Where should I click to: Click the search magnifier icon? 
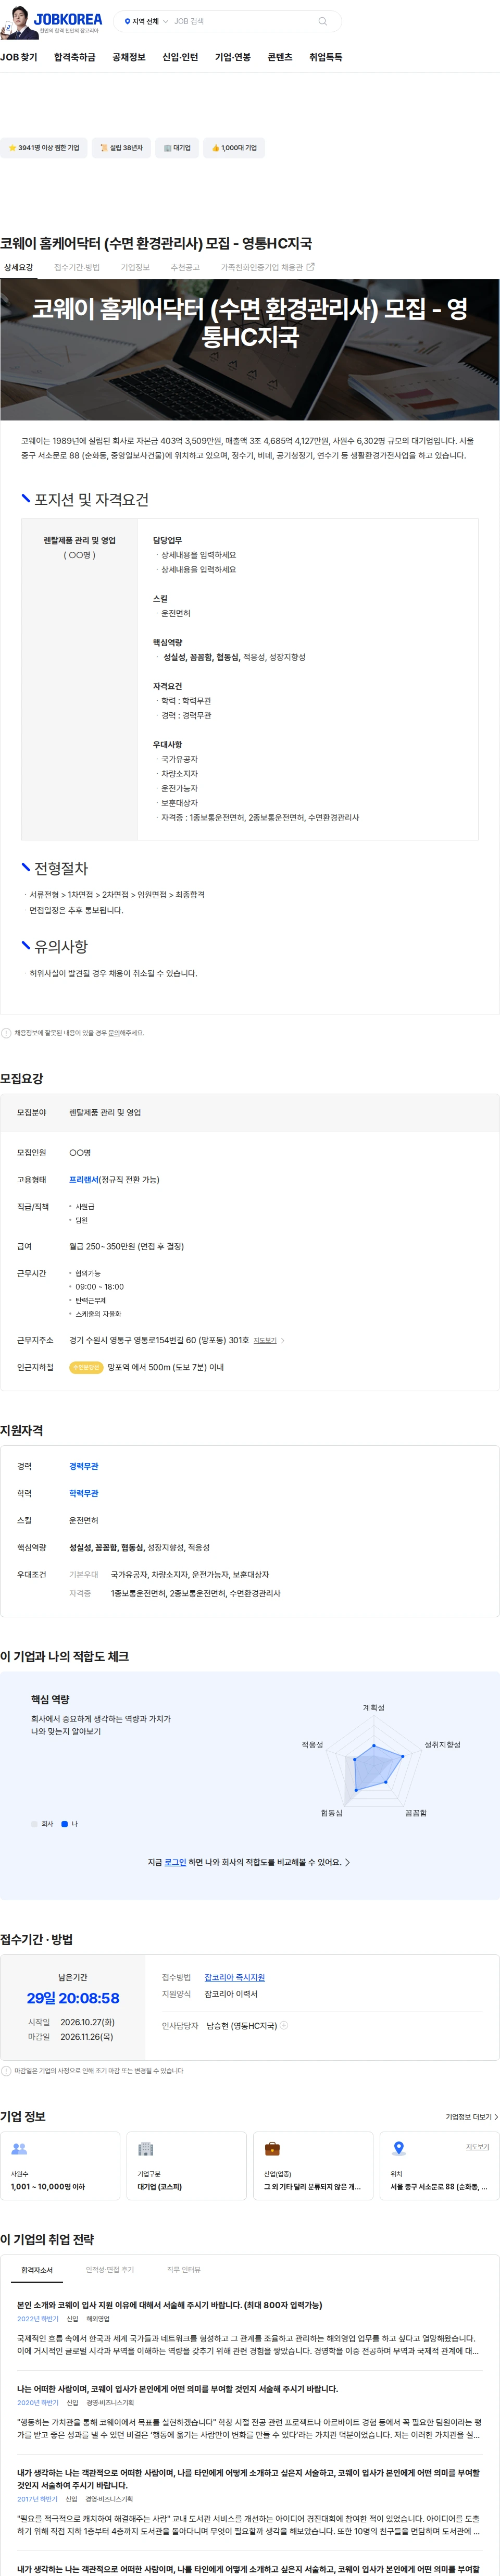(322, 21)
